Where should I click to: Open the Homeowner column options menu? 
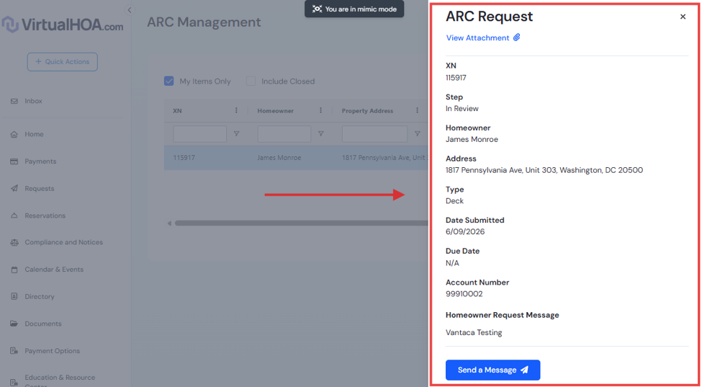(x=320, y=111)
